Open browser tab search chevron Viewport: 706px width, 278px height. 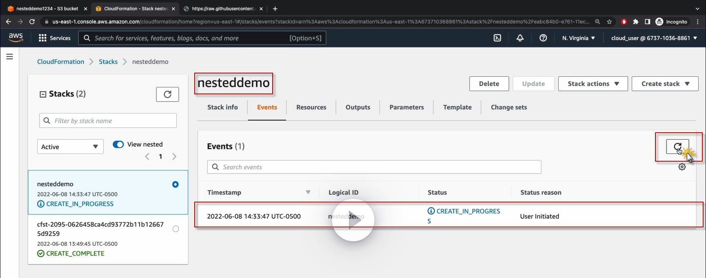[x=697, y=9]
